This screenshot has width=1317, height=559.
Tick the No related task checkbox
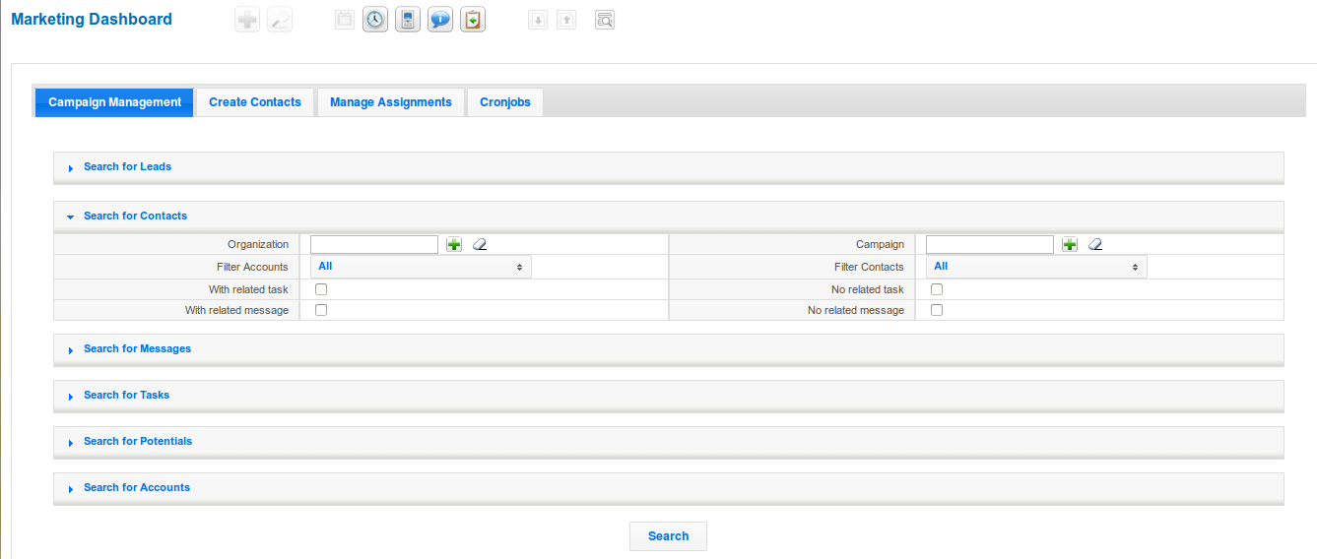click(x=937, y=289)
